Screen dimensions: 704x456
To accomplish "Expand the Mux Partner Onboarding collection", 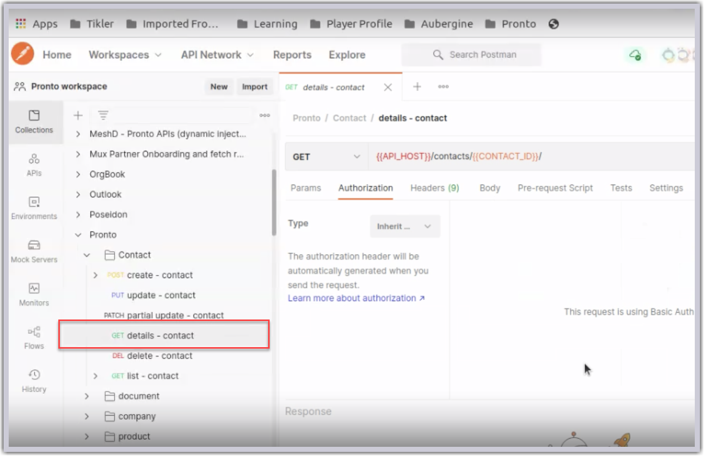I will pyautogui.click(x=78, y=154).
